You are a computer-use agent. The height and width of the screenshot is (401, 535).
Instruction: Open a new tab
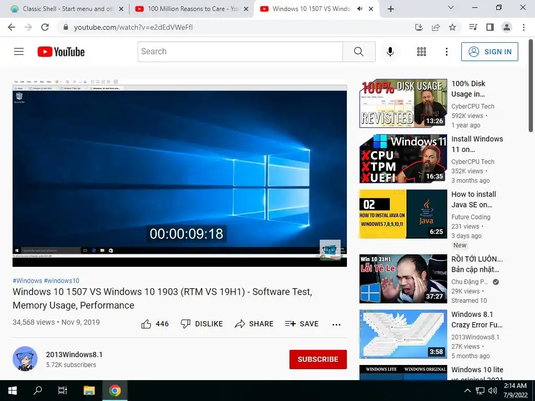tap(391, 9)
